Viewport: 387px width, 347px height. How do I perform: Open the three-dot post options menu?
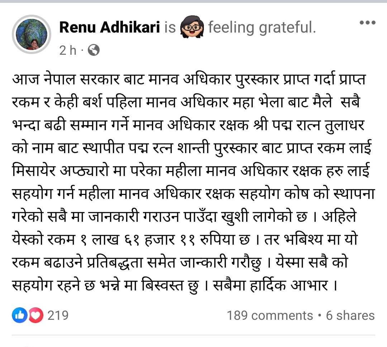coord(368,23)
